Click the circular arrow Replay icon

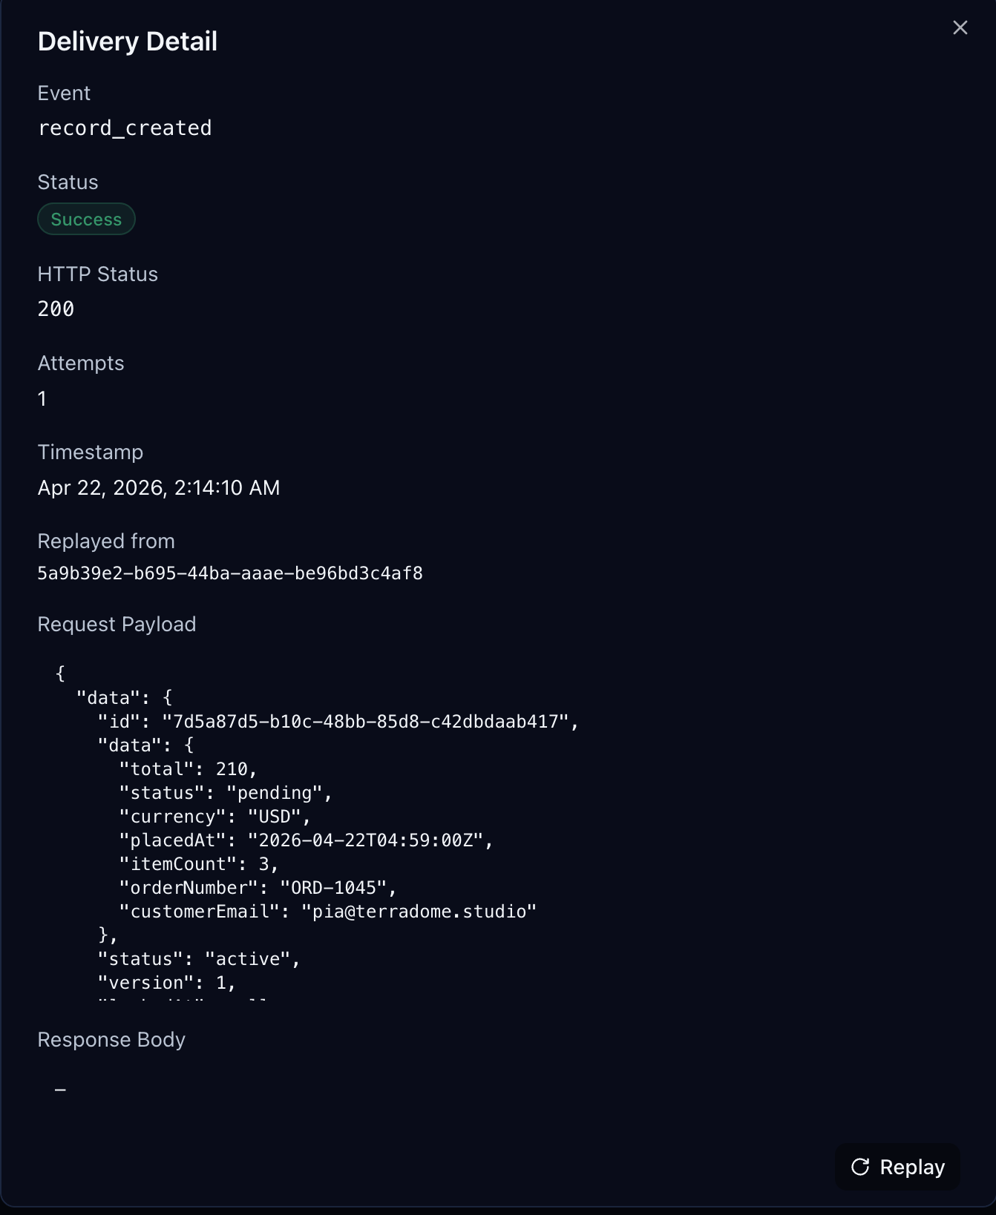click(860, 1167)
